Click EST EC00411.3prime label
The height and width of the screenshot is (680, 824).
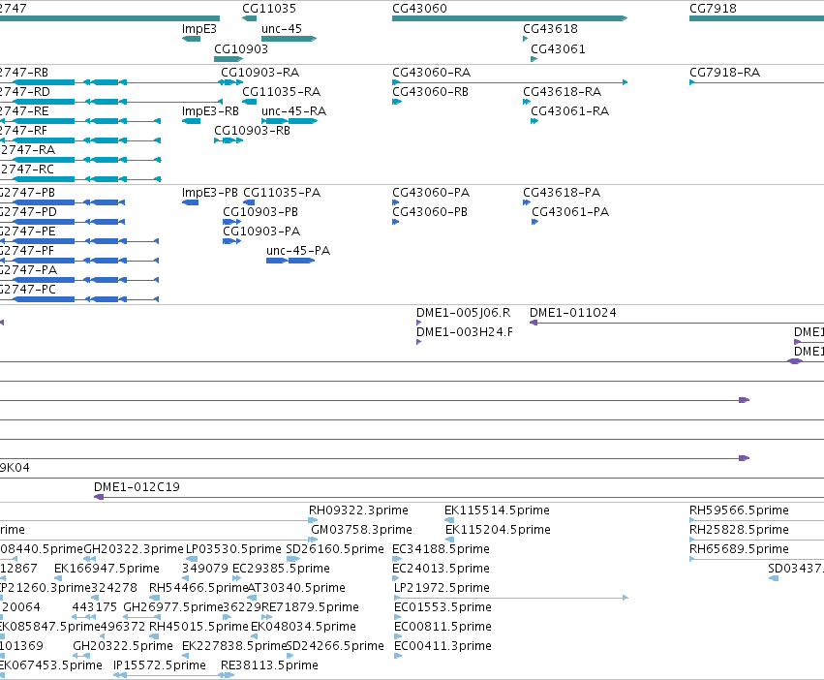pyautogui.click(x=443, y=646)
